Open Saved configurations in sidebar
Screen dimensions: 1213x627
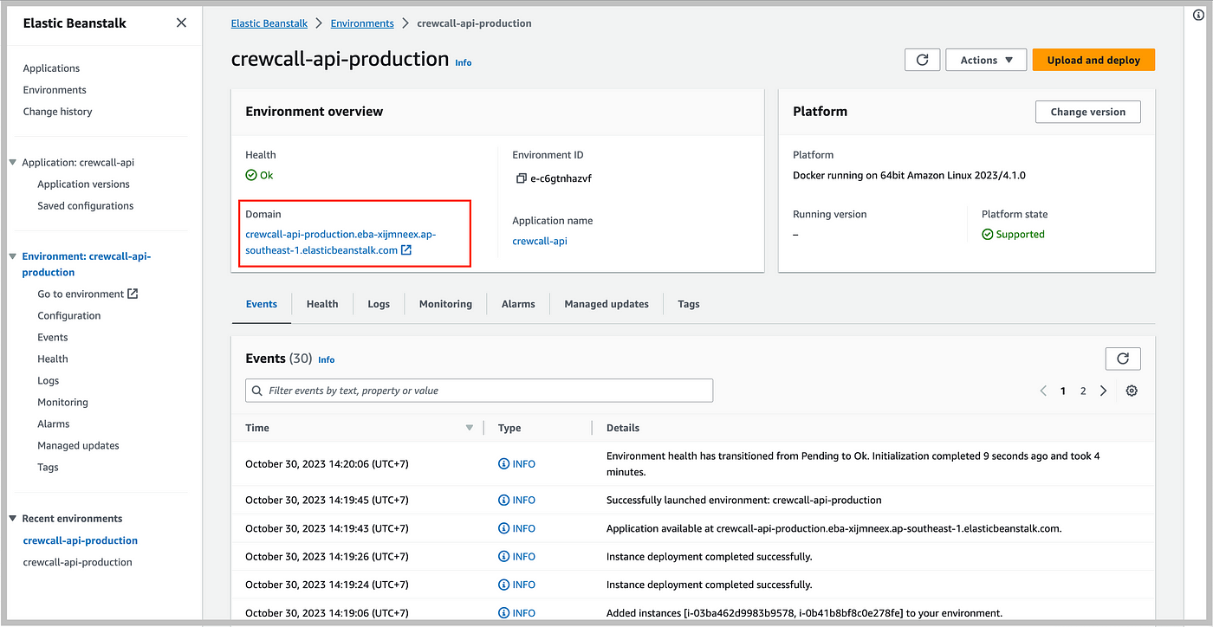86,206
